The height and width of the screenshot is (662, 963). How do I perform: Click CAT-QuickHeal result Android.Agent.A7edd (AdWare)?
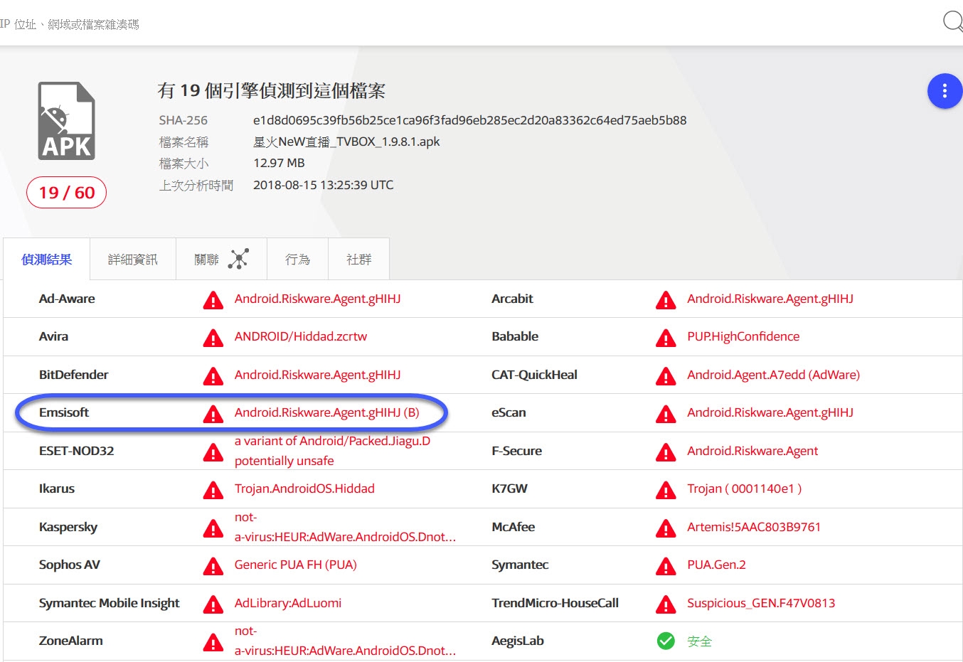[773, 375]
